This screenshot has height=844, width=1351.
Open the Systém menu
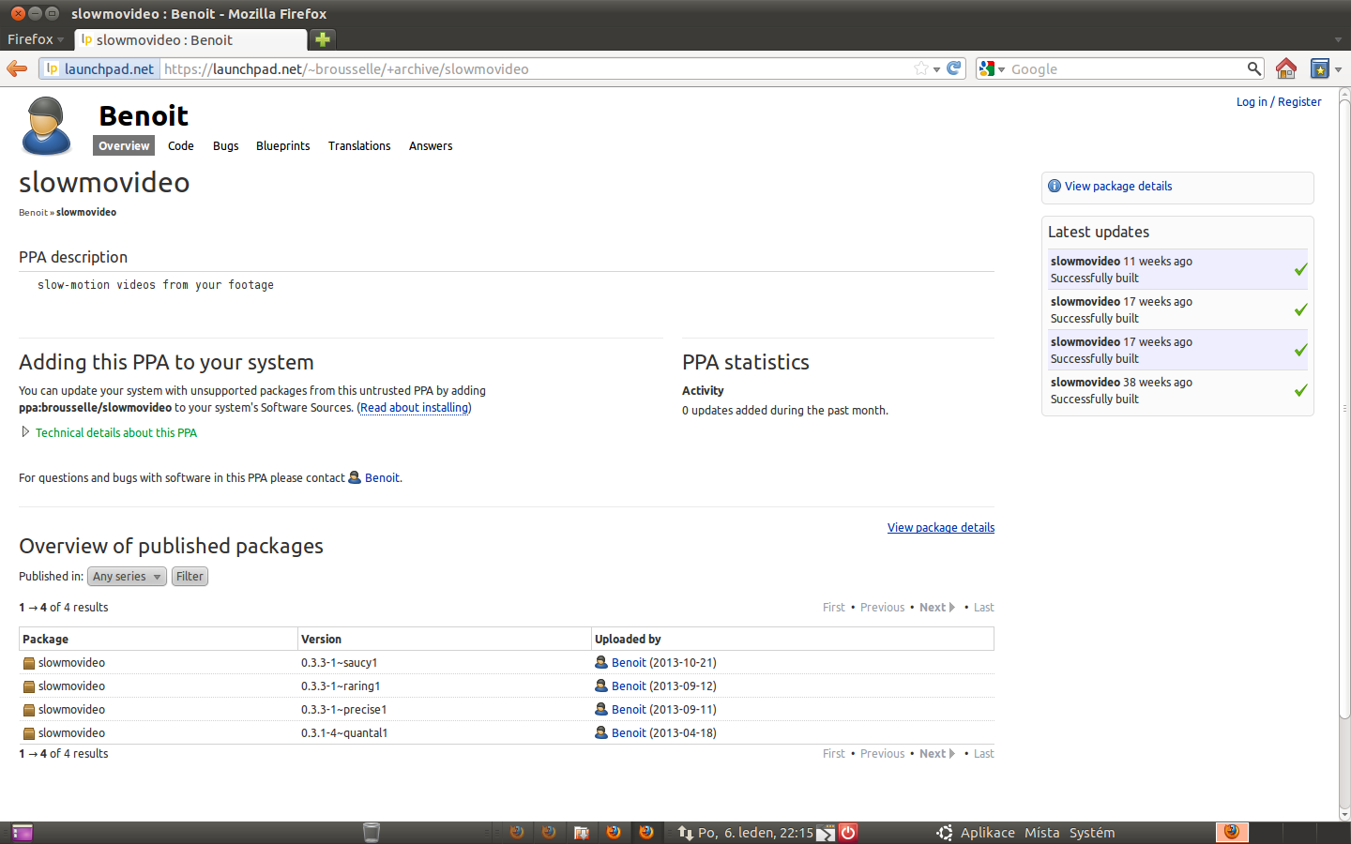click(1092, 832)
